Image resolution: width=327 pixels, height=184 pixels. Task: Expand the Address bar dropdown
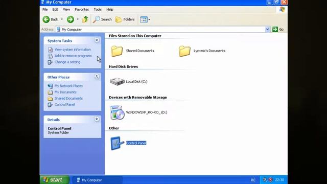point(267,30)
